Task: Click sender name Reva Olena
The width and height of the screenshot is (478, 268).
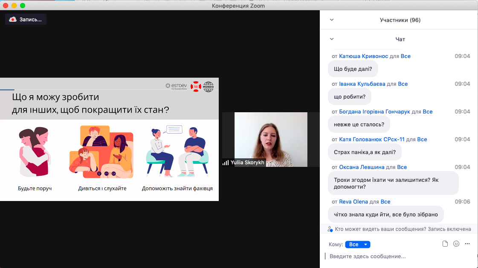Action: tap(353, 201)
